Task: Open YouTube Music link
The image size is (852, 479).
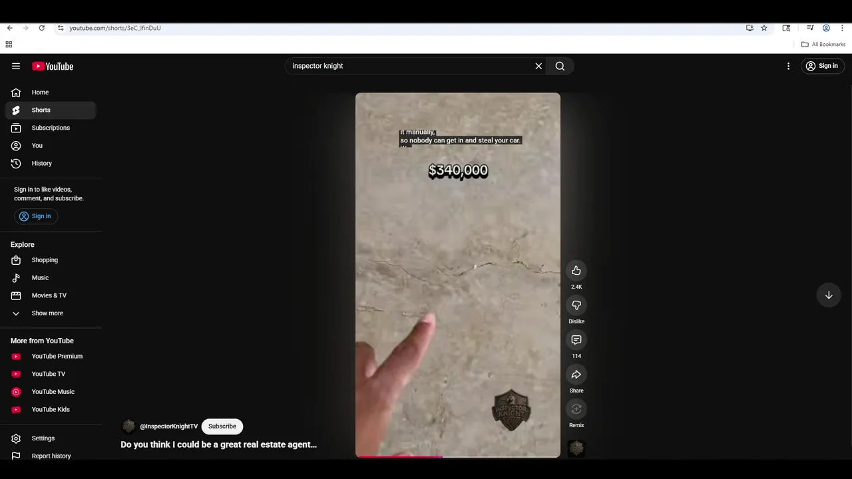Action: point(51,392)
